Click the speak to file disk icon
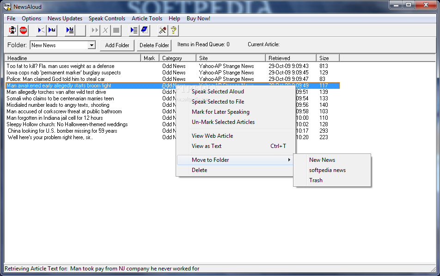The width and height of the screenshot is (440, 276). [52, 30]
